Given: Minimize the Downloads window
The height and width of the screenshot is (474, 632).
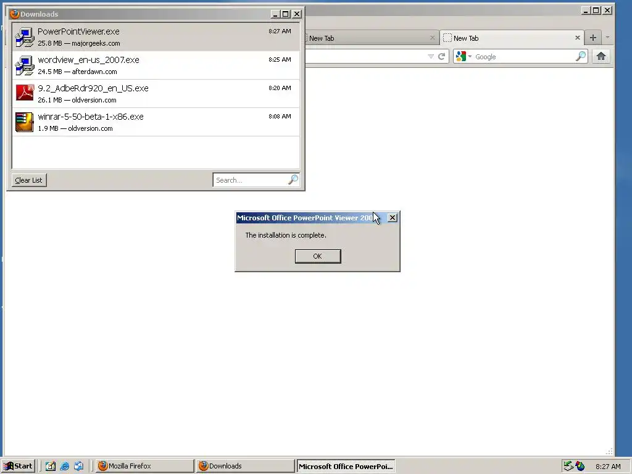Looking at the screenshot, I should [x=275, y=14].
